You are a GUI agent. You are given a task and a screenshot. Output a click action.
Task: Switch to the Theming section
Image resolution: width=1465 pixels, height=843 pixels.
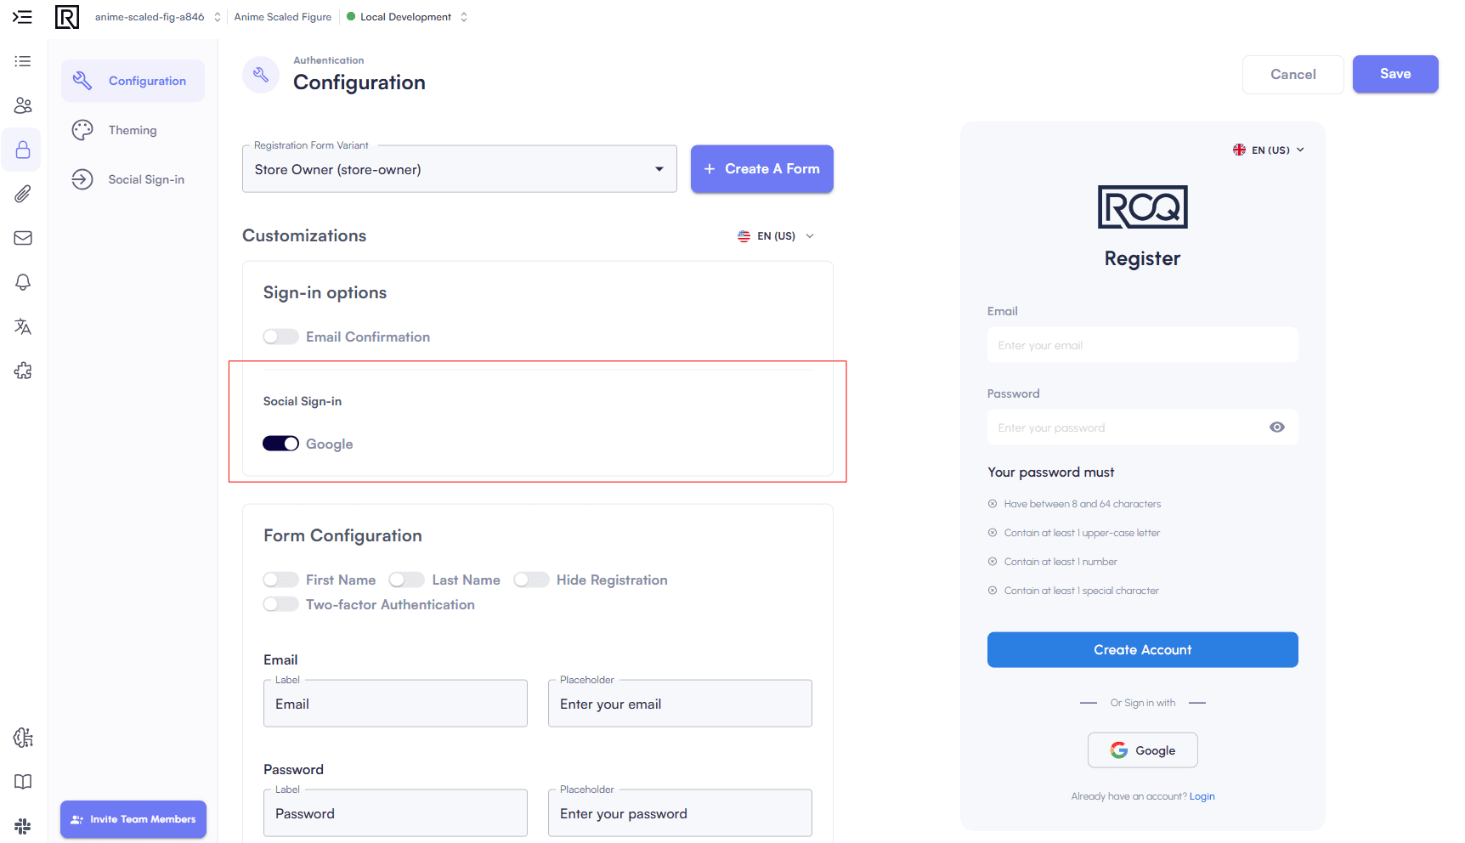[133, 129]
